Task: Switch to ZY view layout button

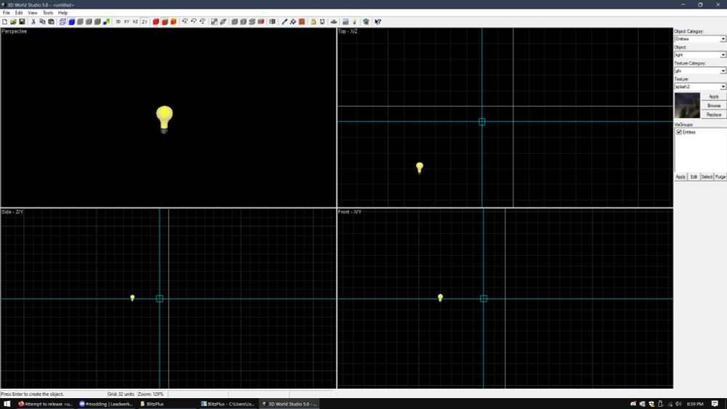Action: (144, 22)
